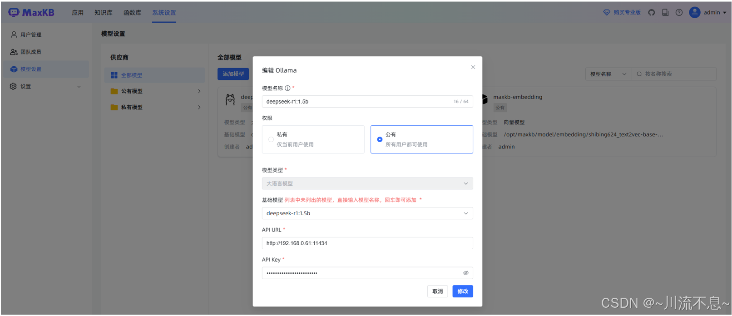This screenshot has width=732, height=316.
Task: Click the 全部模型 grid icon
Action: [x=114, y=75]
